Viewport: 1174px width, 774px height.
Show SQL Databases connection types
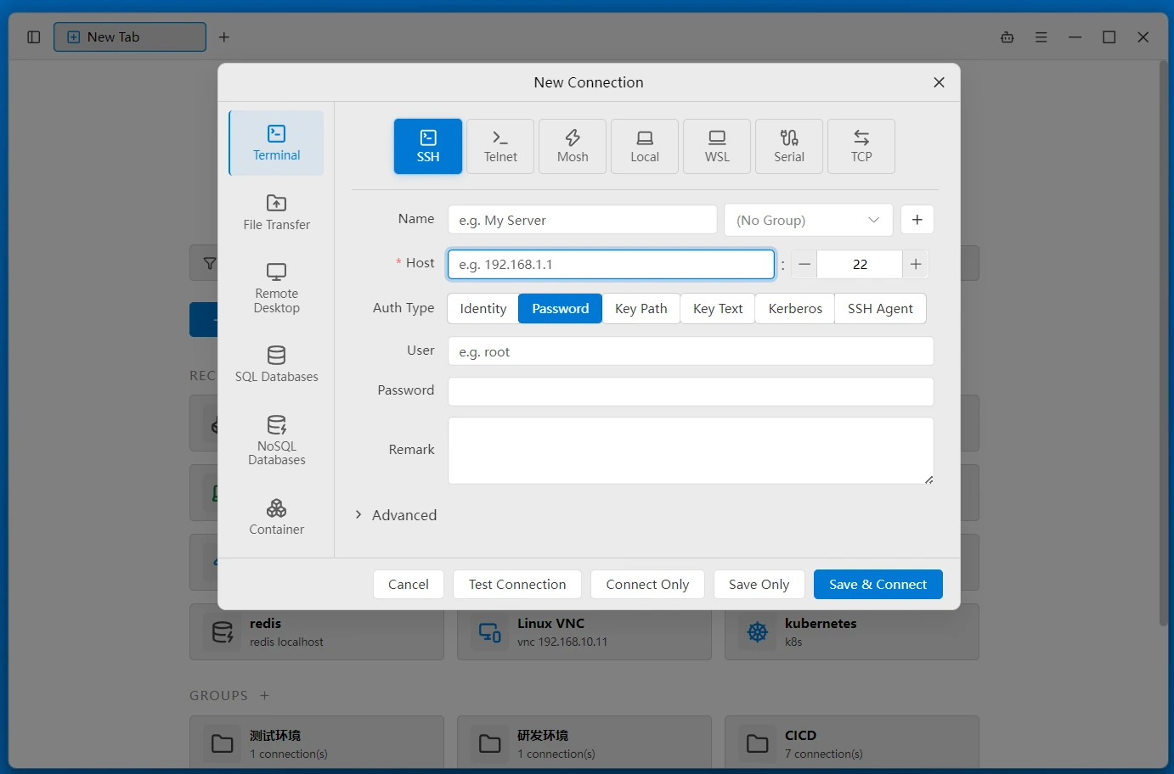276,364
